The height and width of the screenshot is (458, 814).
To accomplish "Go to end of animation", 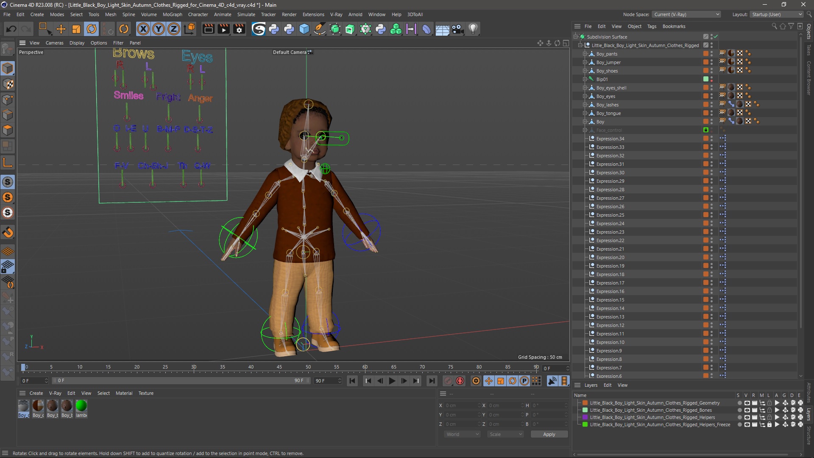I will (x=432, y=381).
